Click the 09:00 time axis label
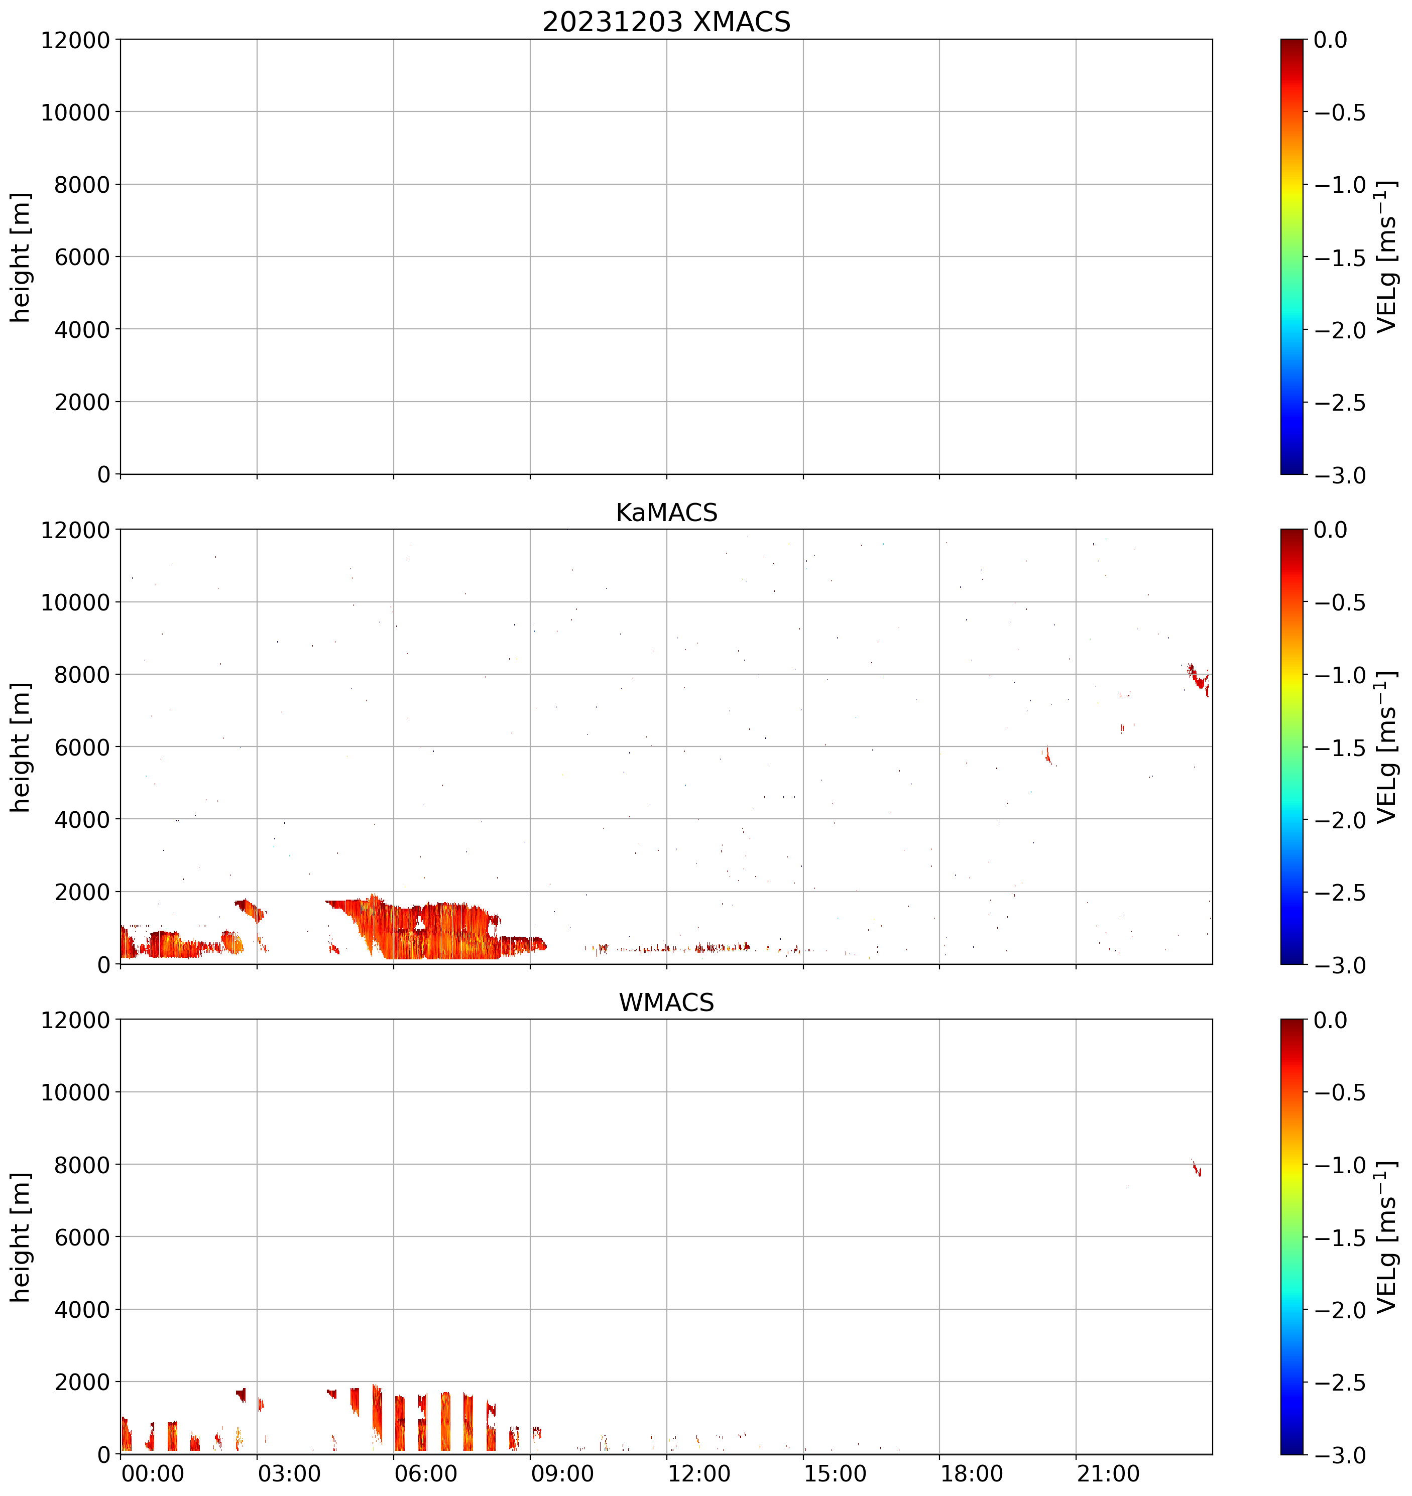Screen dimensions: 1412x1496 click(x=562, y=1473)
